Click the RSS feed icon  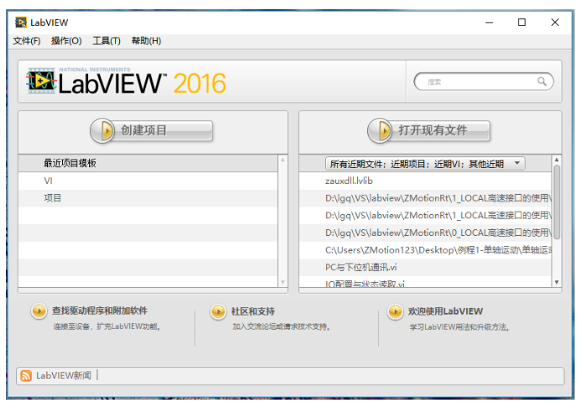pyautogui.click(x=26, y=376)
